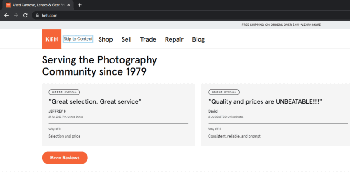Click the "Quality and prices are UNBEATABLE!!!" quote
Viewport: 350px width, 172px height.
point(265,102)
